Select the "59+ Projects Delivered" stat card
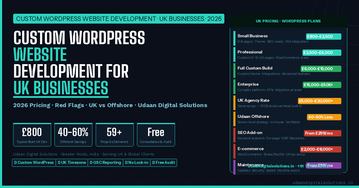Screen dimensions: 359x188 [x=115, y=135]
